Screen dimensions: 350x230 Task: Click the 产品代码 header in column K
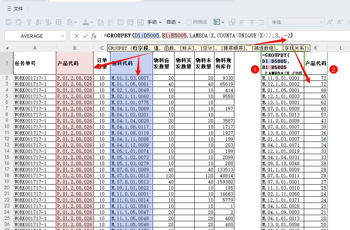tap(316, 63)
